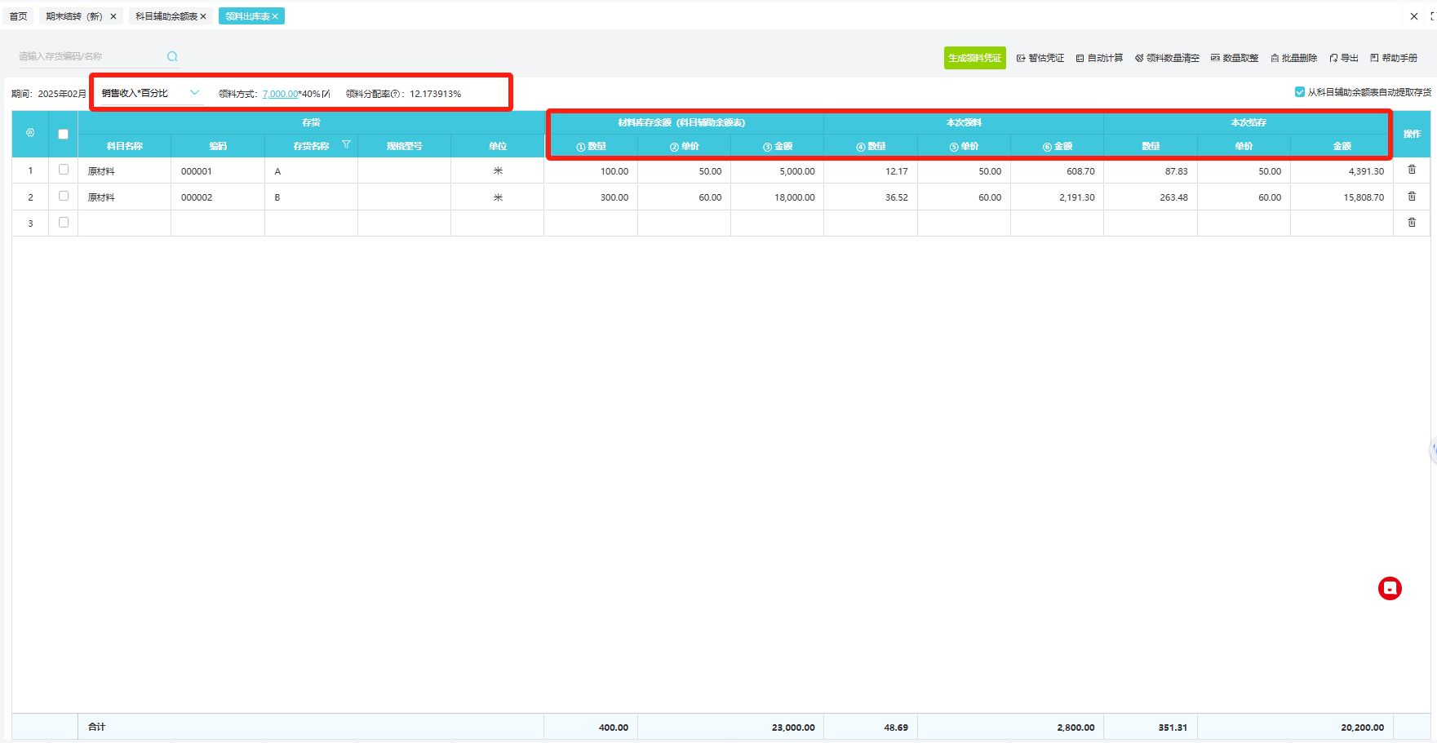The width and height of the screenshot is (1437, 743).
Task: Open the 首页 tab
Action: 18,16
